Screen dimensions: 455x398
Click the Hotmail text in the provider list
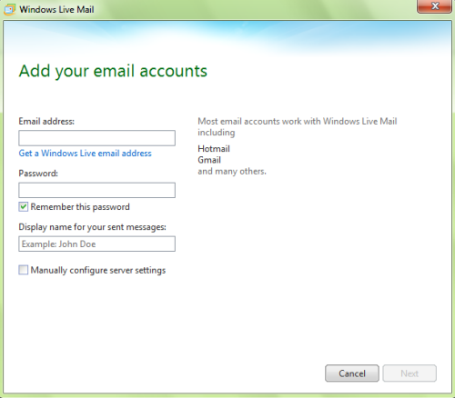pyautogui.click(x=214, y=149)
